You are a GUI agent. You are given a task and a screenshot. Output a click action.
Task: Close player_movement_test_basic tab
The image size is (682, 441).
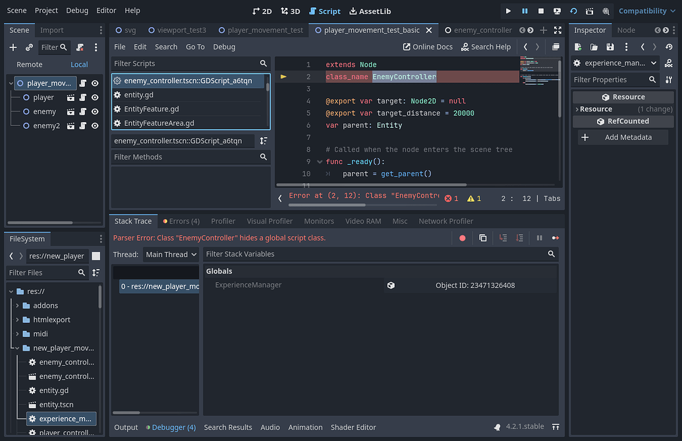click(429, 30)
